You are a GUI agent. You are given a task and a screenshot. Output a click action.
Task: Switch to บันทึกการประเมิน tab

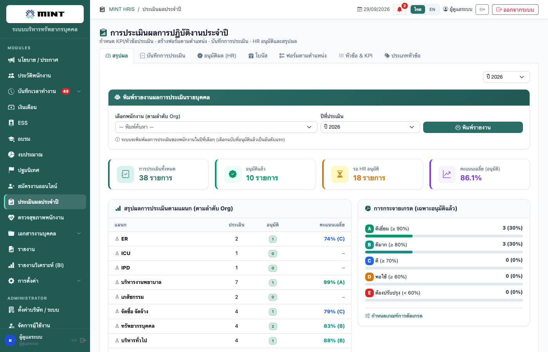pos(162,56)
